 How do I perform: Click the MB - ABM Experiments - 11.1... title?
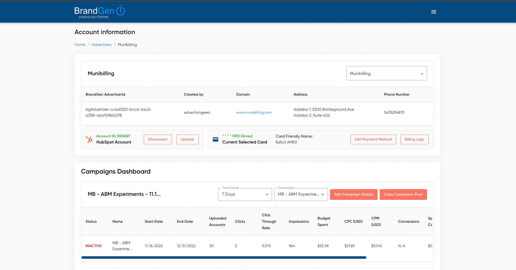124,194
